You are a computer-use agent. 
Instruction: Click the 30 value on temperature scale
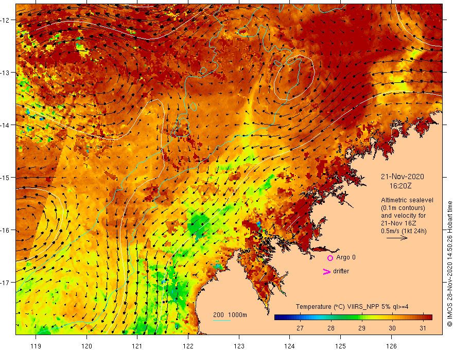click(x=392, y=328)
